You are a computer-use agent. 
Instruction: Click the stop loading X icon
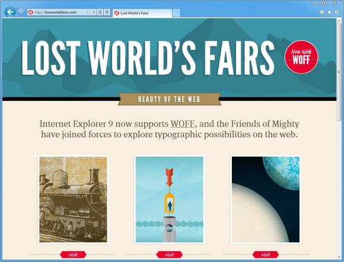click(107, 12)
